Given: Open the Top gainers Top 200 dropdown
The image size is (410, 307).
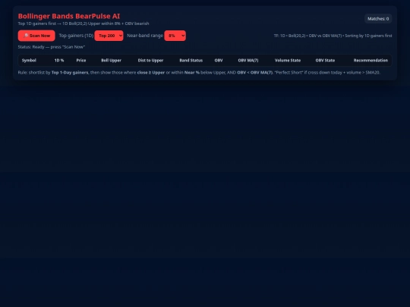Looking at the screenshot, I should (109, 36).
